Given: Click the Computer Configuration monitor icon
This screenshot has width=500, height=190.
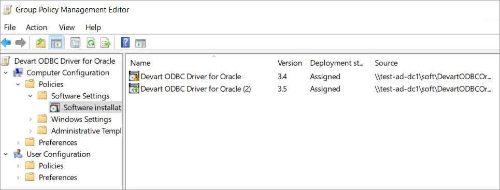Looking at the screenshot, I should [18, 72].
